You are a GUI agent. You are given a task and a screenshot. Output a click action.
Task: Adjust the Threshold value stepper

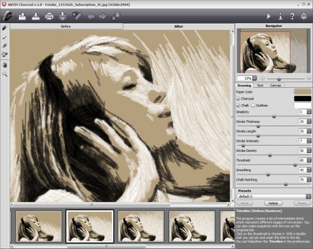pyautogui.click(x=309, y=161)
